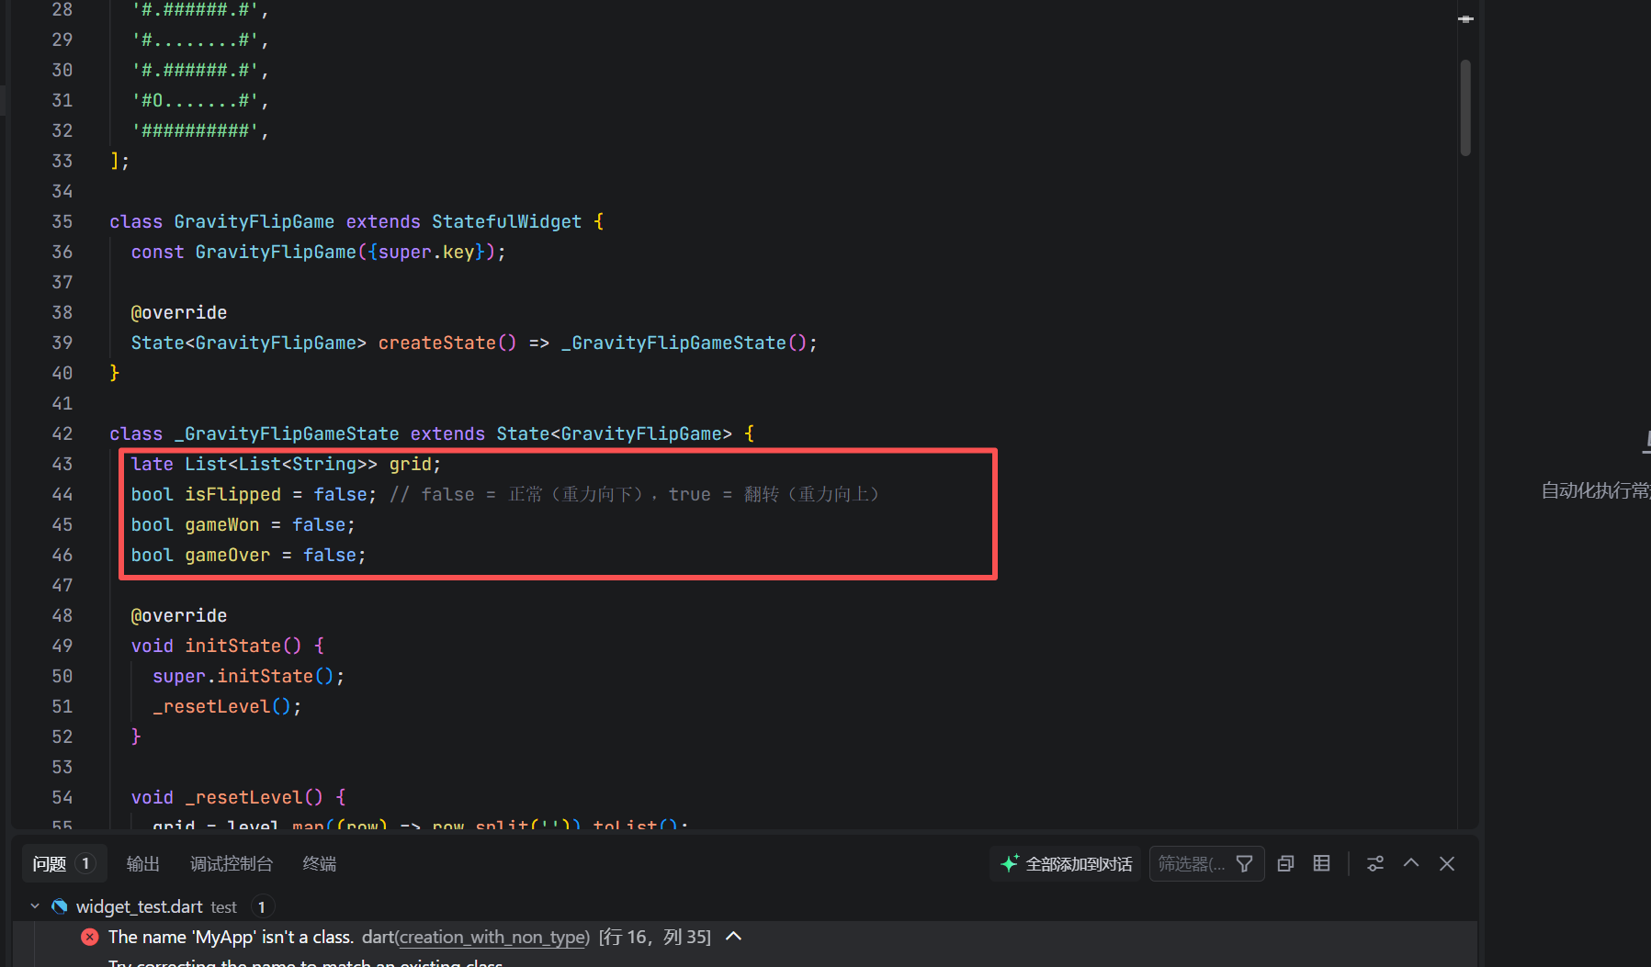Select widget_test.dart file entry
The height and width of the screenshot is (967, 1651).
140,907
